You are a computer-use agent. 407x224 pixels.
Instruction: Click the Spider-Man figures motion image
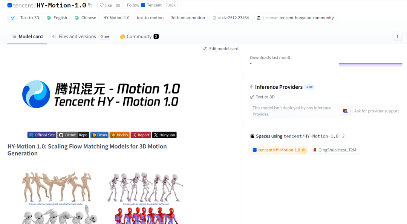point(145,215)
